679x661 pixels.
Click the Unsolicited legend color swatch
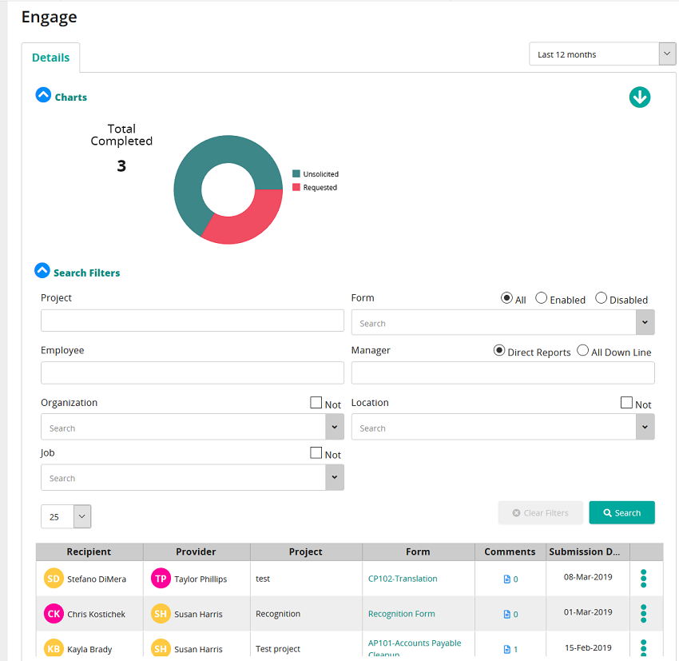coord(296,173)
